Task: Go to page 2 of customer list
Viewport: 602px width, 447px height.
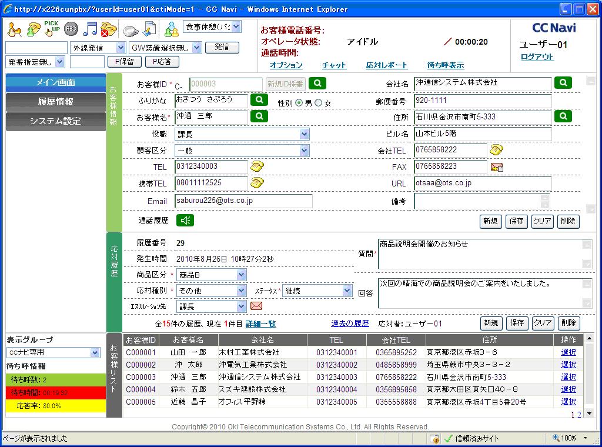Action: tap(579, 415)
